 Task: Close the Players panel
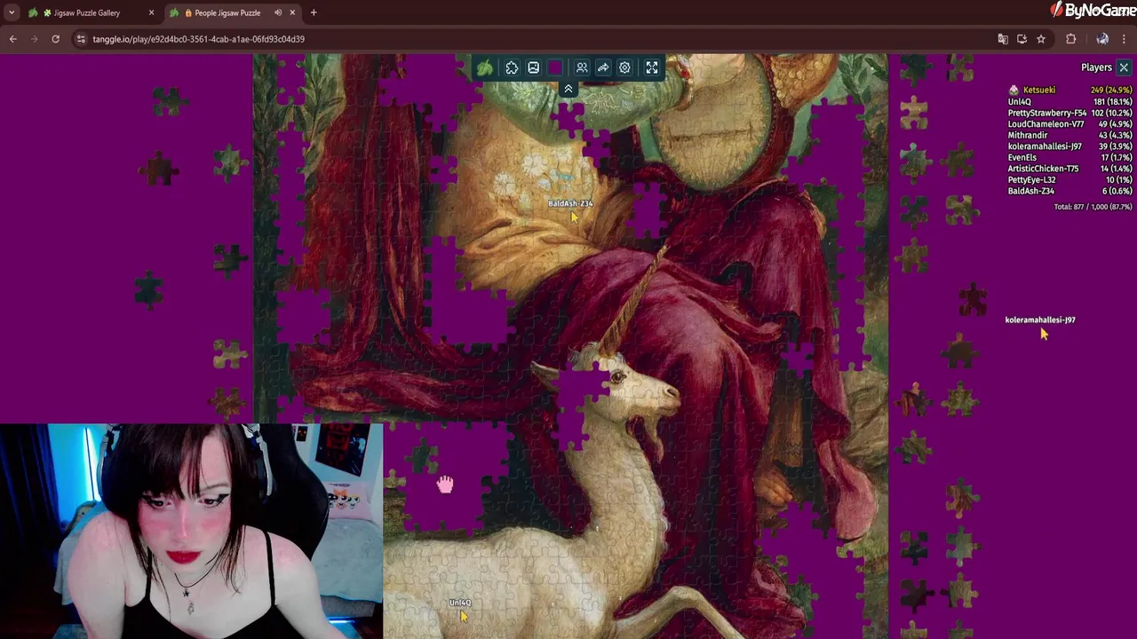coord(1124,67)
